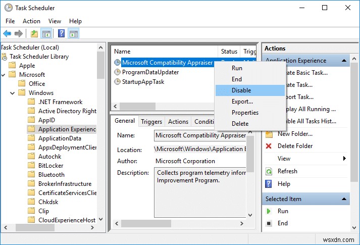
Task: Open the Help menu
Action: click(x=75, y=21)
